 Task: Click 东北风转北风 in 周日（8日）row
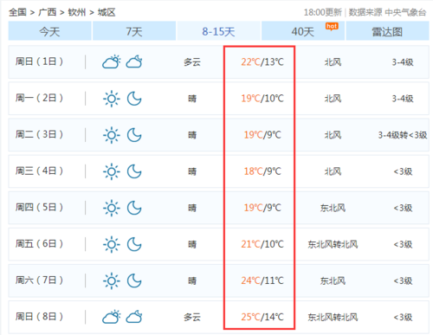tap(333, 318)
